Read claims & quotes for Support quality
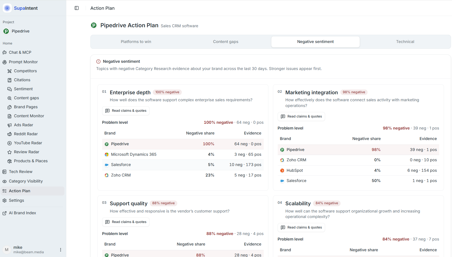Viewport: 452px width, 257px height. pyautogui.click(x=126, y=222)
